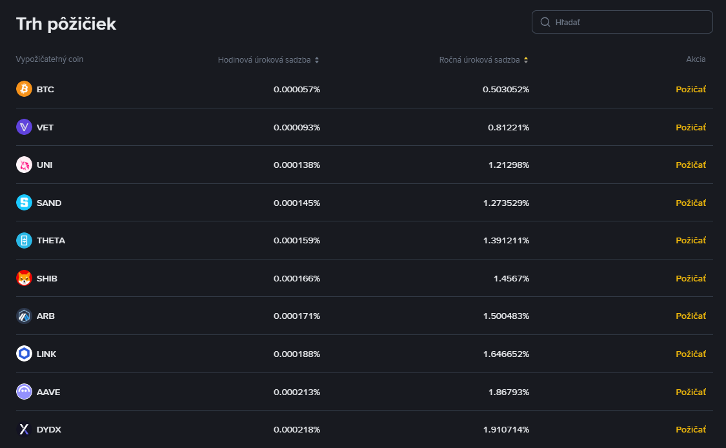The height and width of the screenshot is (448, 726).
Task: Click the UNI unicorn coin icon
Action: tap(24, 165)
